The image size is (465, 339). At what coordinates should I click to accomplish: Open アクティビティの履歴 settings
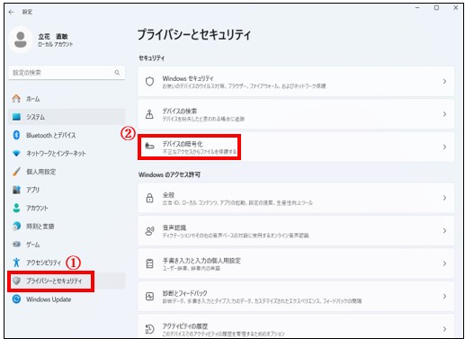click(296, 326)
